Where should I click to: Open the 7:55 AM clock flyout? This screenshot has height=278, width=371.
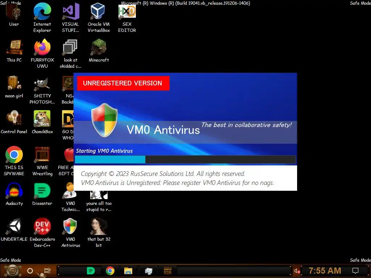pyautogui.click(x=325, y=271)
